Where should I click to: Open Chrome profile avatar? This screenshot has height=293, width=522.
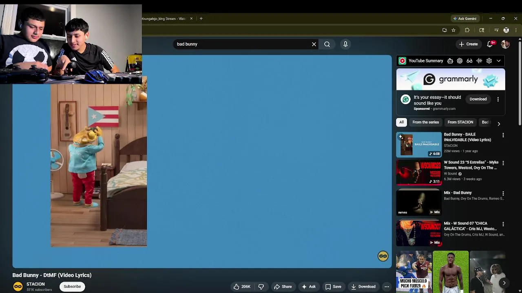tap(506, 30)
